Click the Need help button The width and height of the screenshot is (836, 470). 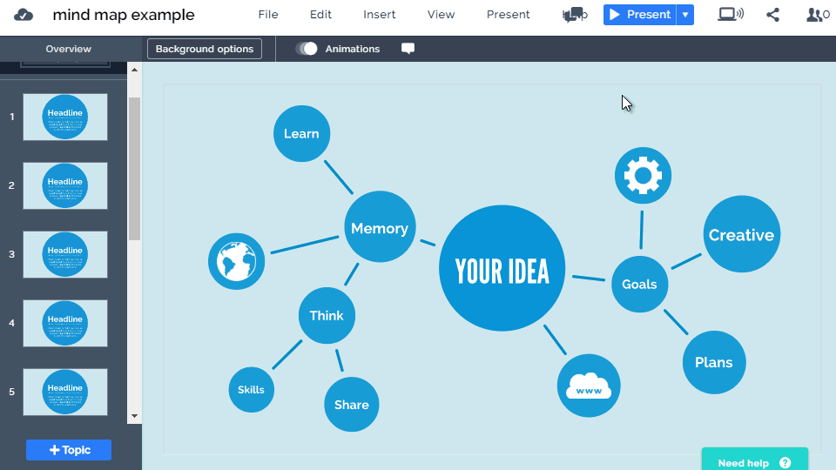click(x=754, y=462)
